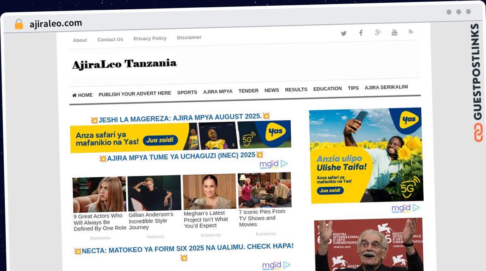The image size is (486, 271).
Task: Open NECTA: MATOKEO YA FORM SIX 2025 link
Action: click(x=184, y=251)
